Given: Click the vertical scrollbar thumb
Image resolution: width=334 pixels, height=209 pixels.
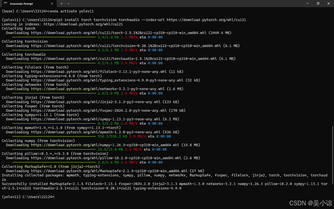Looking at the screenshot, I should pos(333,156).
